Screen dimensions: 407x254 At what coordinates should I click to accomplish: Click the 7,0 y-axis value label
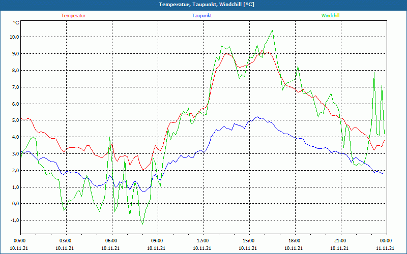(15, 87)
